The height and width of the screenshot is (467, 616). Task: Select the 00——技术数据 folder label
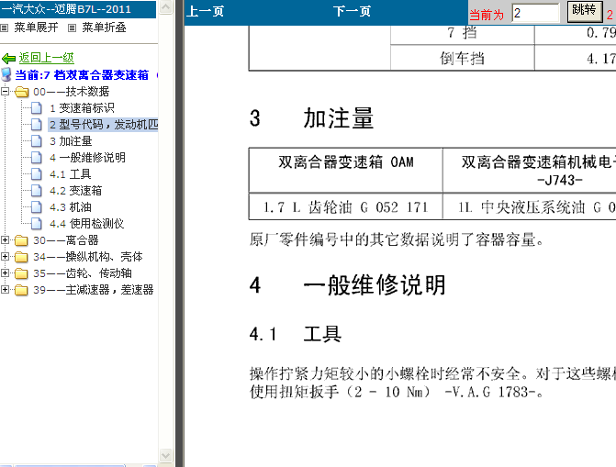click(71, 92)
